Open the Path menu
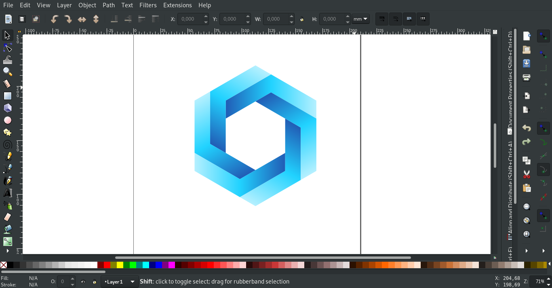Screen dimensions: 552x288 tap(108, 5)
